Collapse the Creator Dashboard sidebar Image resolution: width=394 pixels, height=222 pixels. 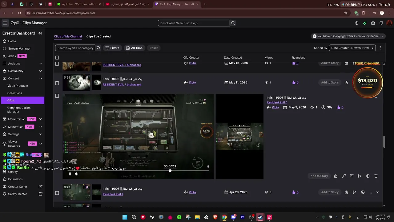pyautogui.click(x=40, y=33)
